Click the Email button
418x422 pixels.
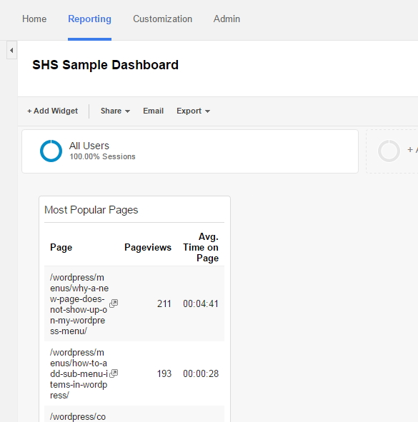point(153,111)
